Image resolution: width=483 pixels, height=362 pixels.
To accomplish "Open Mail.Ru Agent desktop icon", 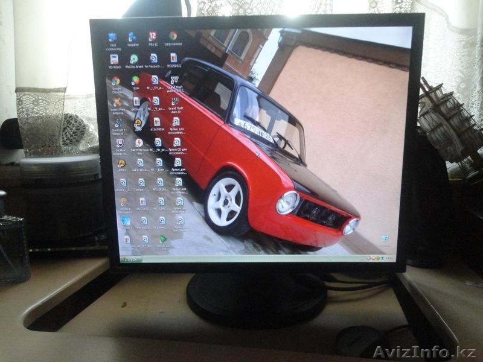I will click(x=133, y=59).
